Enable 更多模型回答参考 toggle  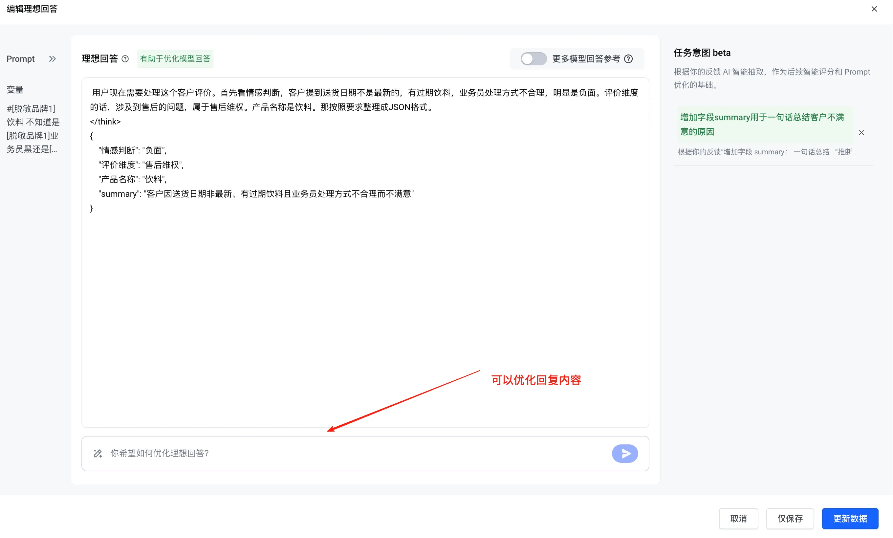pyautogui.click(x=533, y=59)
